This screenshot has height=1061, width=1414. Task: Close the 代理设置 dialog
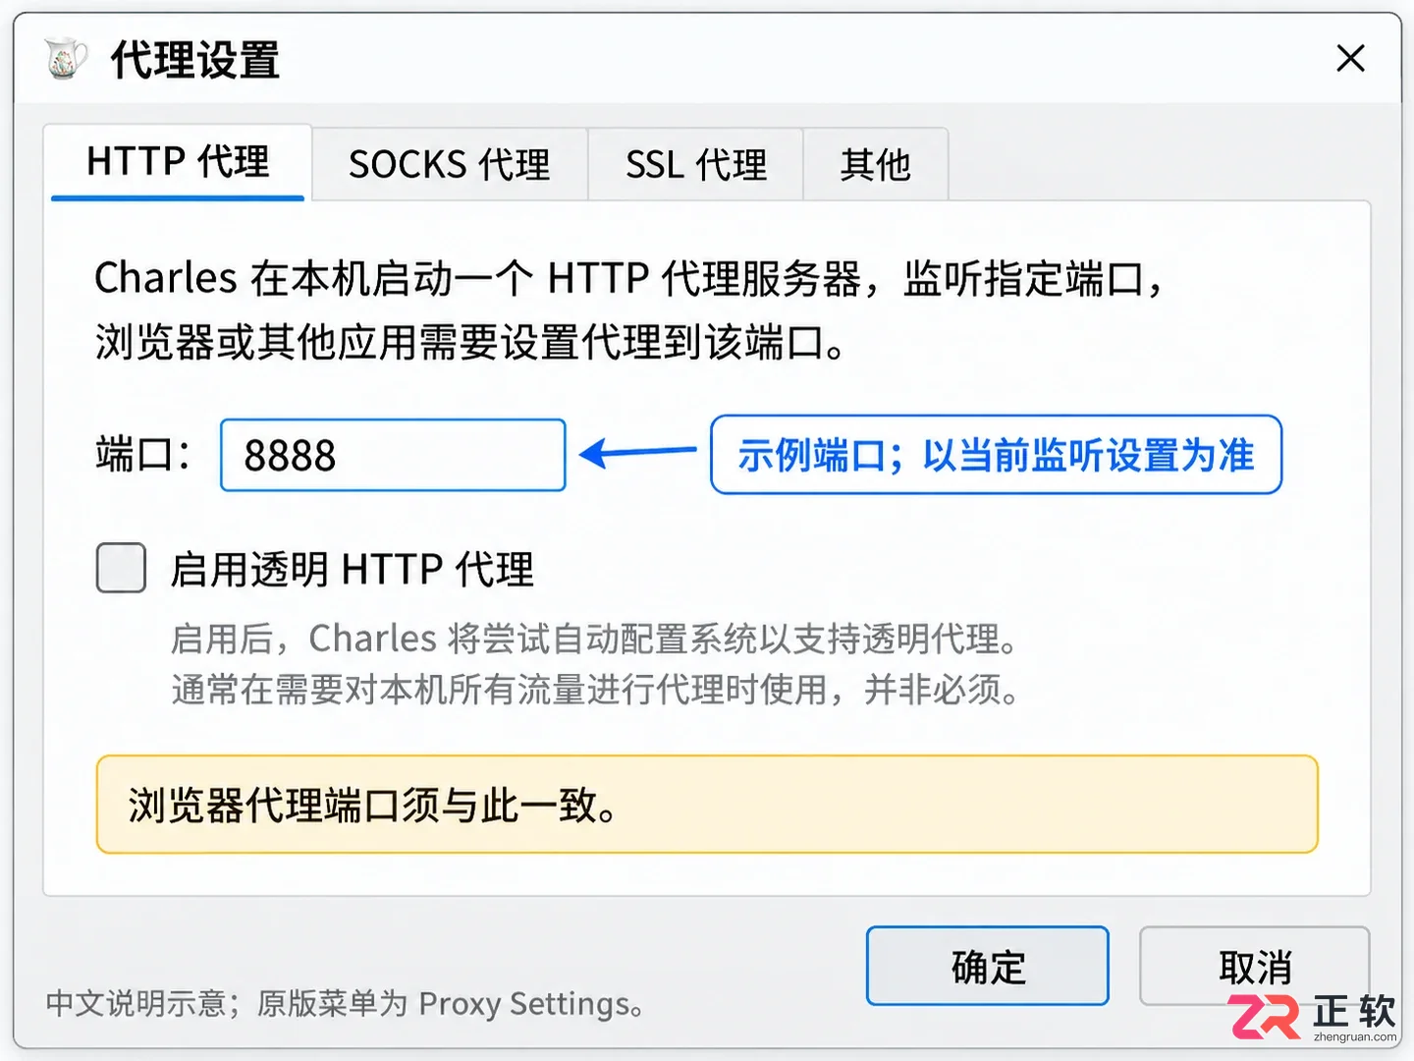click(1351, 58)
